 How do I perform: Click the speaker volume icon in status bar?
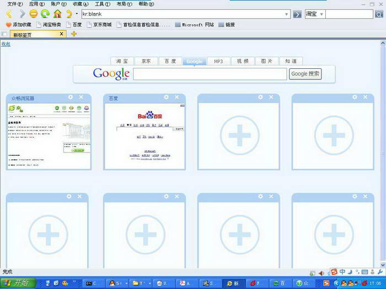click(321, 273)
